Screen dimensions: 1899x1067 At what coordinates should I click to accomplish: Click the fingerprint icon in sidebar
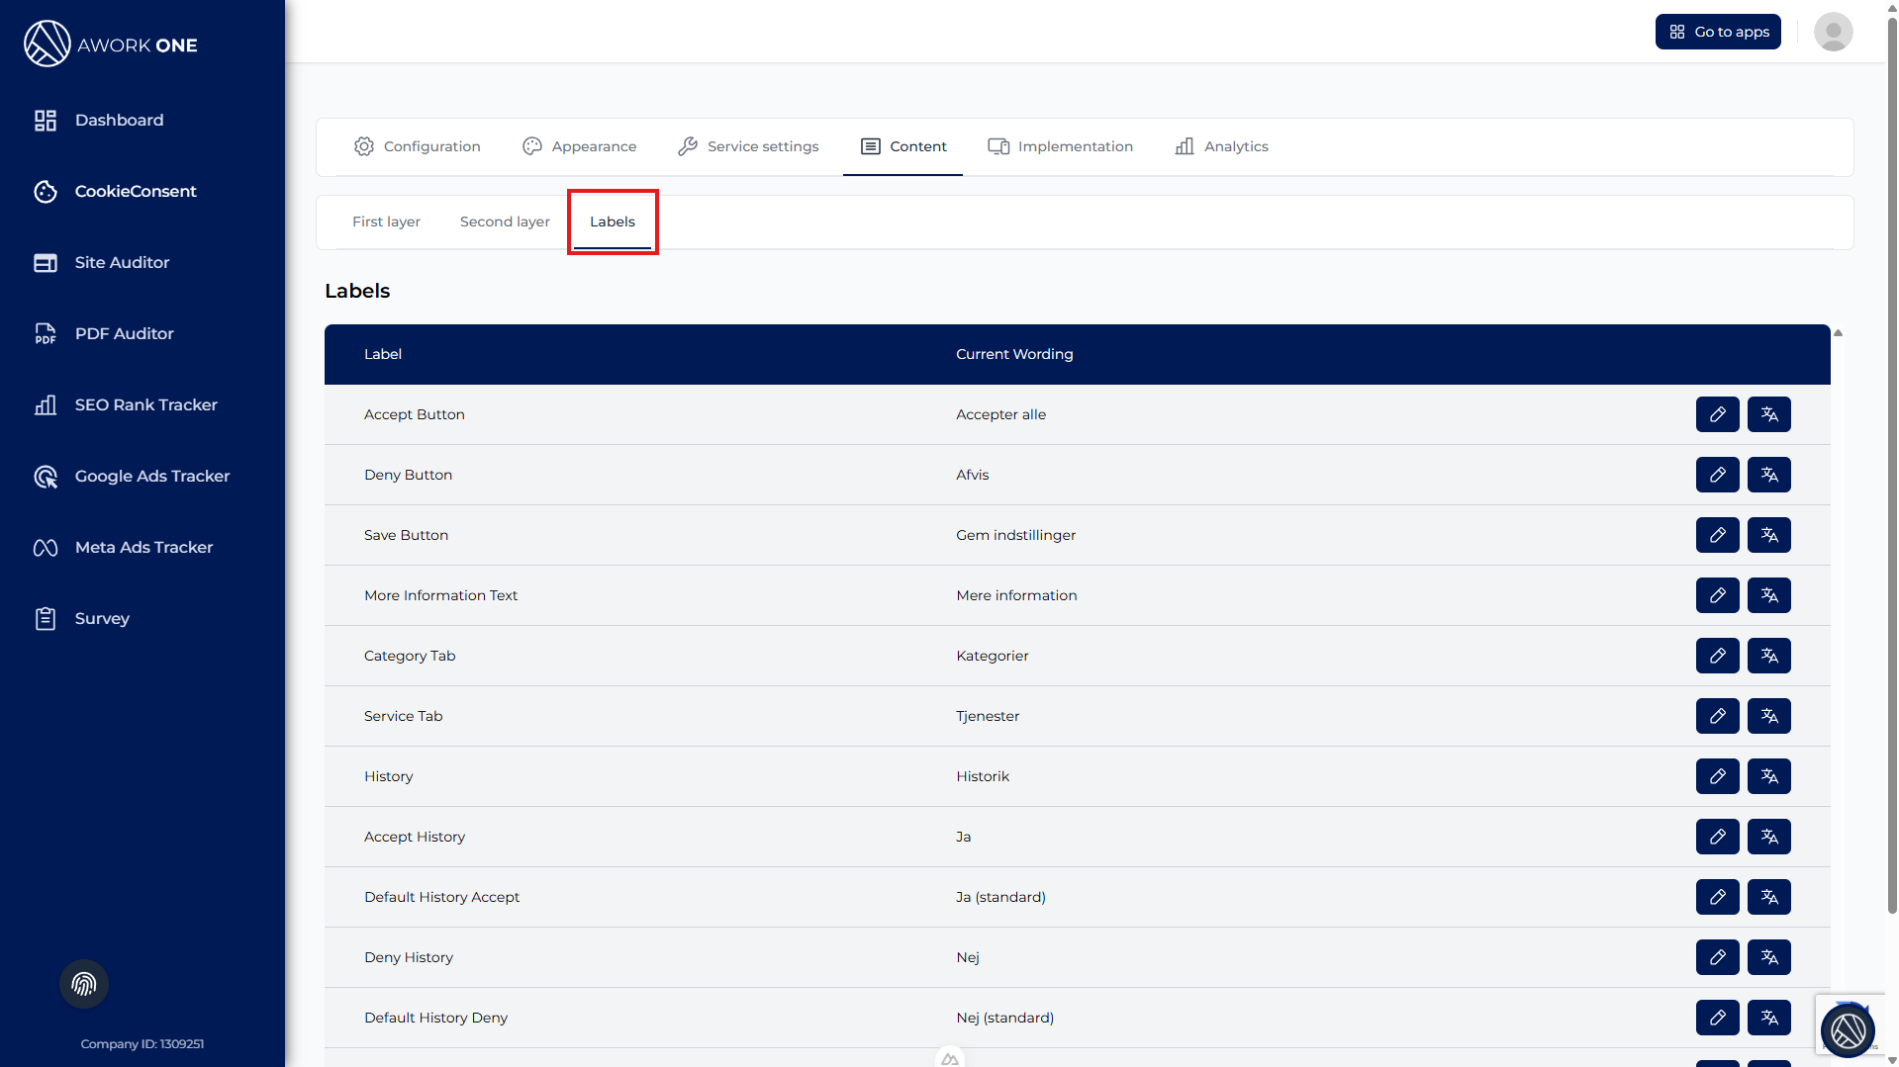pos(84,984)
